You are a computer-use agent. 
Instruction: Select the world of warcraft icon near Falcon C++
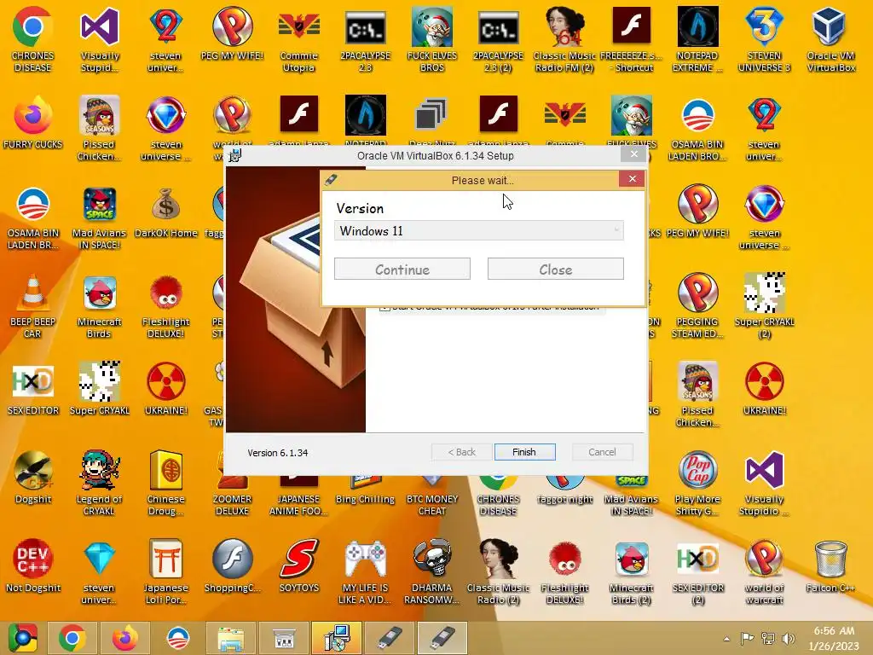point(764,572)
